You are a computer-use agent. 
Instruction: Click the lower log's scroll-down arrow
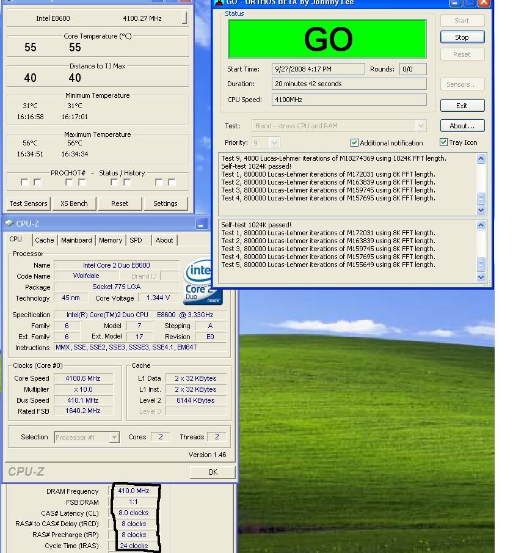pos(481,277)
